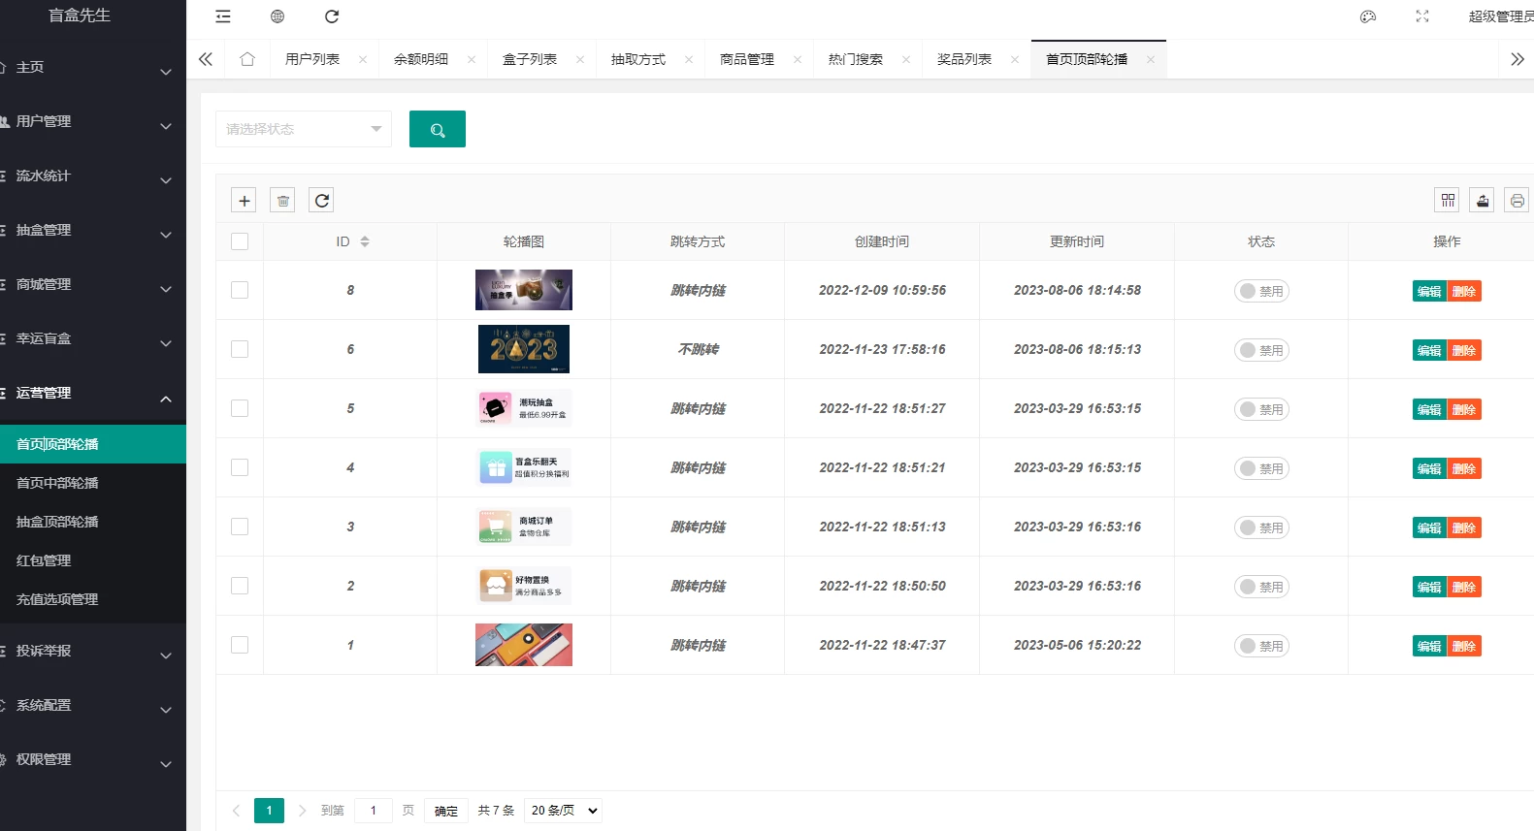Open 红包管理 in the sidebar
This screenshot has width=1534, height=831.
coord(44,560)
